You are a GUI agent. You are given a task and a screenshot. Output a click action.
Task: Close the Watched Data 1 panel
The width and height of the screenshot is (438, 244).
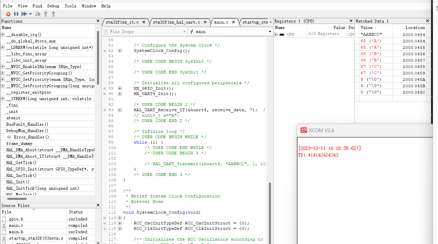pyautogui.click(x=428, y=21)
